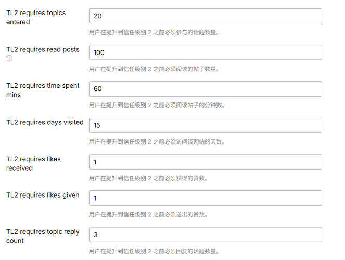Focus the TL2 requires read posts input
Screen dimensions: 345x260
pos(205,53)
